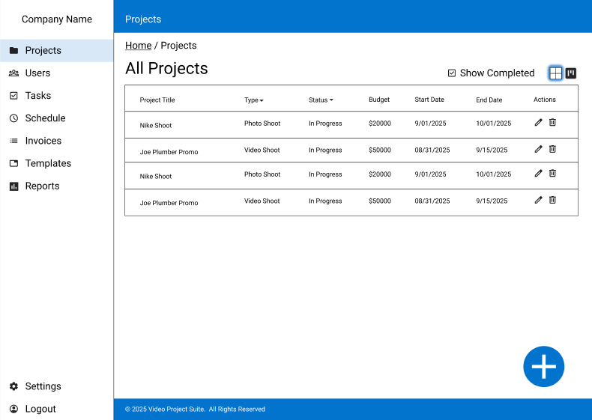This screenshot has width=592, height=420.
Task: Open Schedule via its clock icon
Action: 13,118
